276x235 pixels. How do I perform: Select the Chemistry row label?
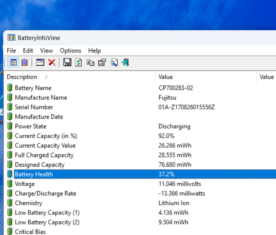28,203
